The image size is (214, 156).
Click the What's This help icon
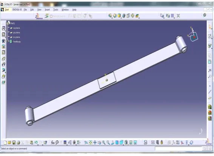click(45, 143)
